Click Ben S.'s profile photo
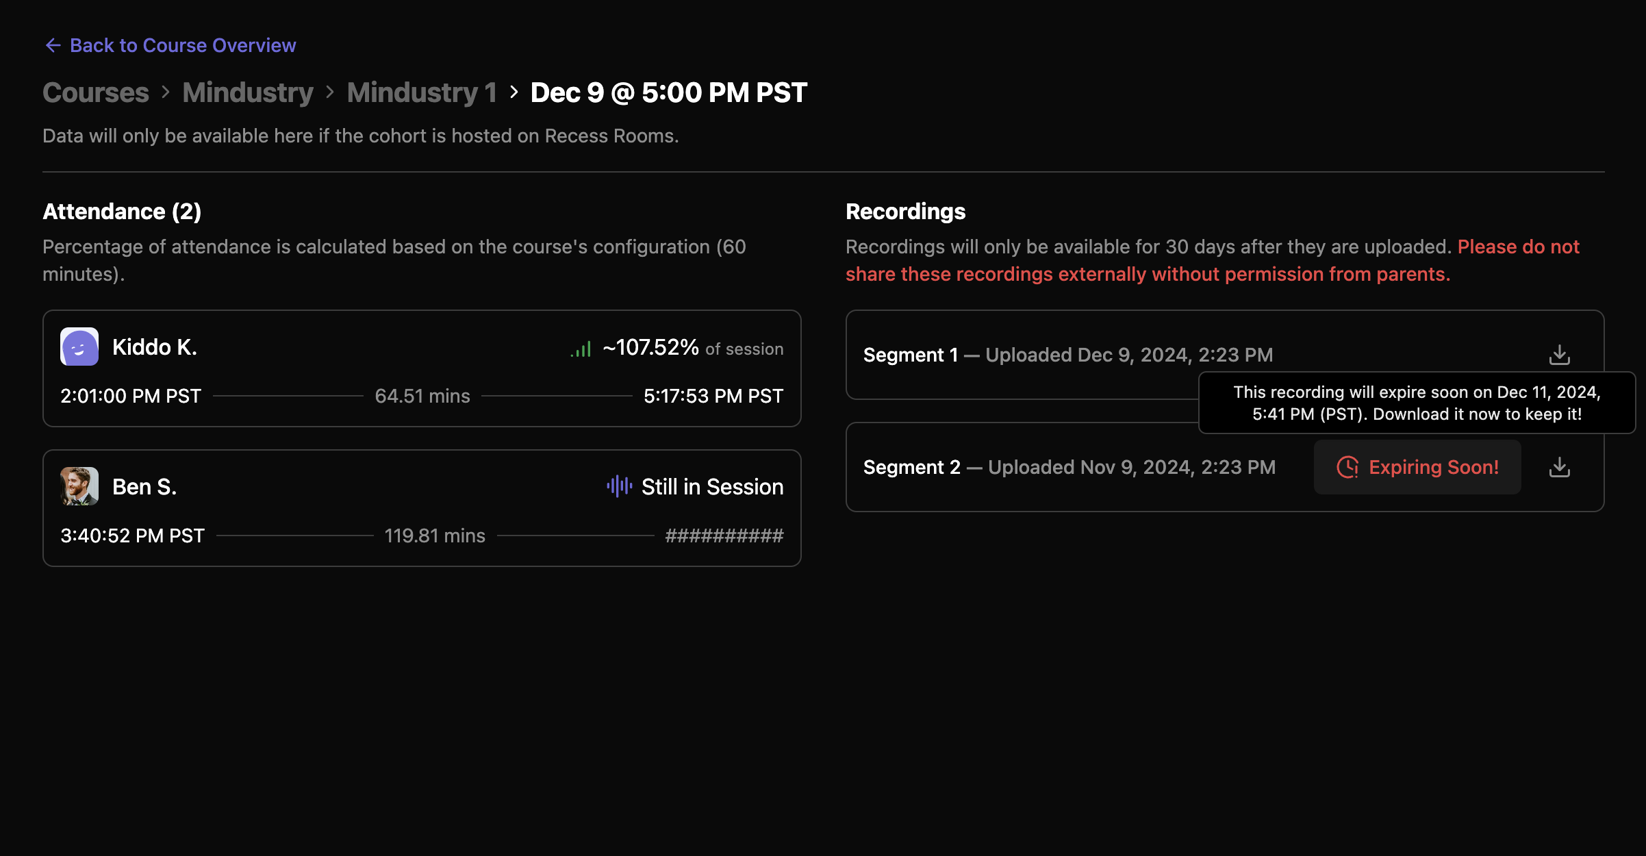The image size is (1646, 856). pos(79,486)
